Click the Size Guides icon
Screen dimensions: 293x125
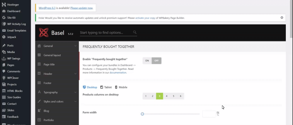tap(4, 97)
